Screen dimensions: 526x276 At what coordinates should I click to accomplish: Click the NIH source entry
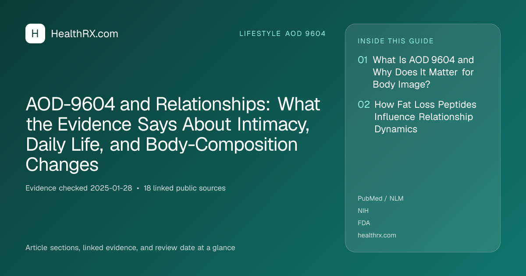363,211
